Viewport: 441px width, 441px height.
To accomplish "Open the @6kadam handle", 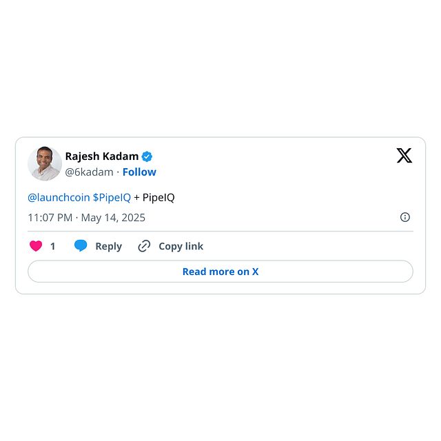I will coord(89,172).
